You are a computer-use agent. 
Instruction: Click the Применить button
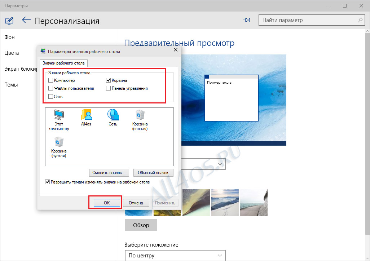tap(165, 203)
